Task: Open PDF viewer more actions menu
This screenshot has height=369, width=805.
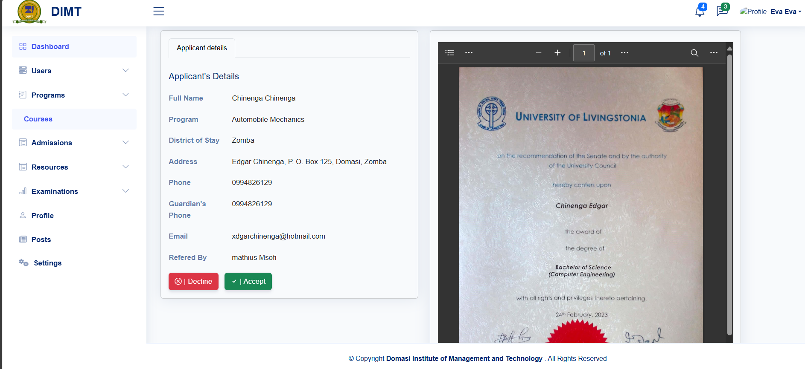Action: point(714,53)
